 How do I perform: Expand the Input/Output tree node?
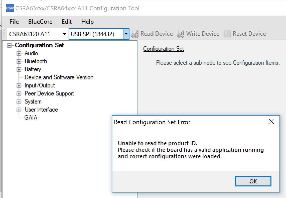click(x=19, y=86)
